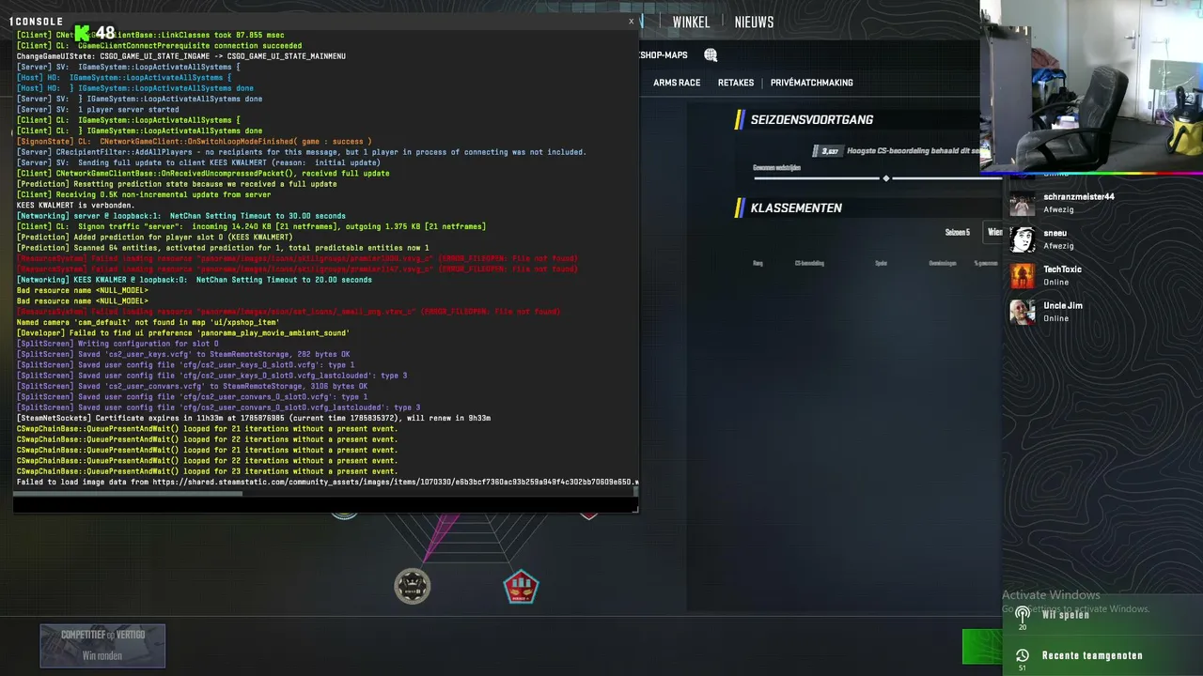Click the "Named camera 'cam_default'" console line
Viewport: 1203px width, 676px height.
point(148,322)
